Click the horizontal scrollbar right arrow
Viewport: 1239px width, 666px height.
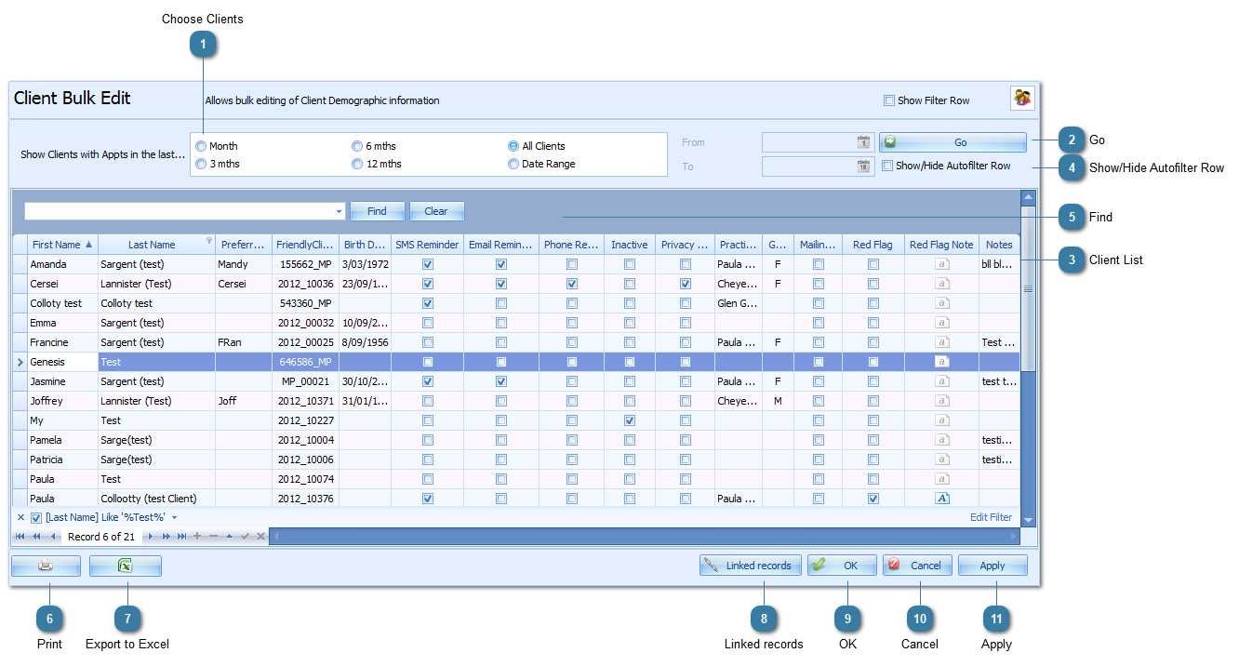pyautogui.click(x=1014, y=537)
